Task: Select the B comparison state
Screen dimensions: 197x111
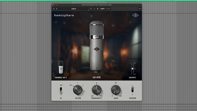Action: 98,9
